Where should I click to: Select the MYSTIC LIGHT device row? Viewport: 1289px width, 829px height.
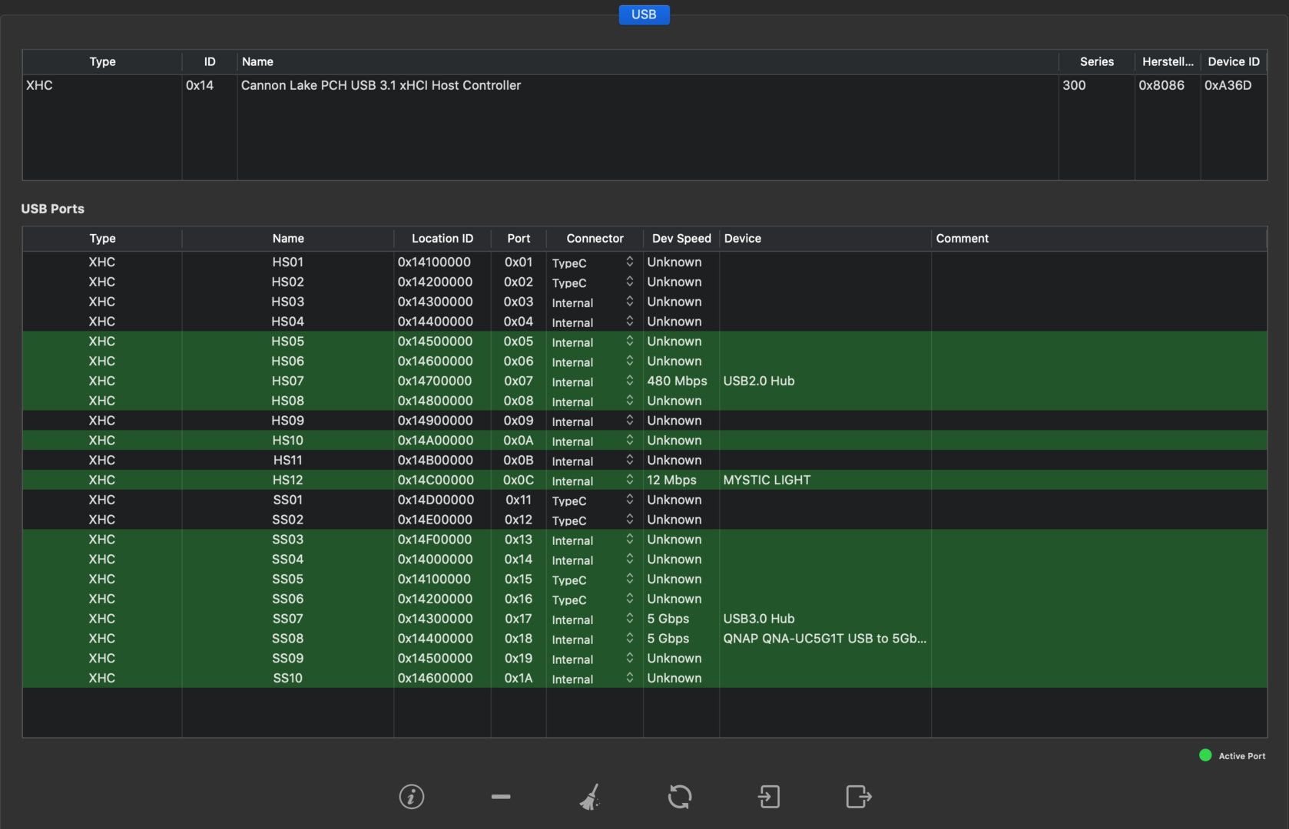click(x=767, y=481)
